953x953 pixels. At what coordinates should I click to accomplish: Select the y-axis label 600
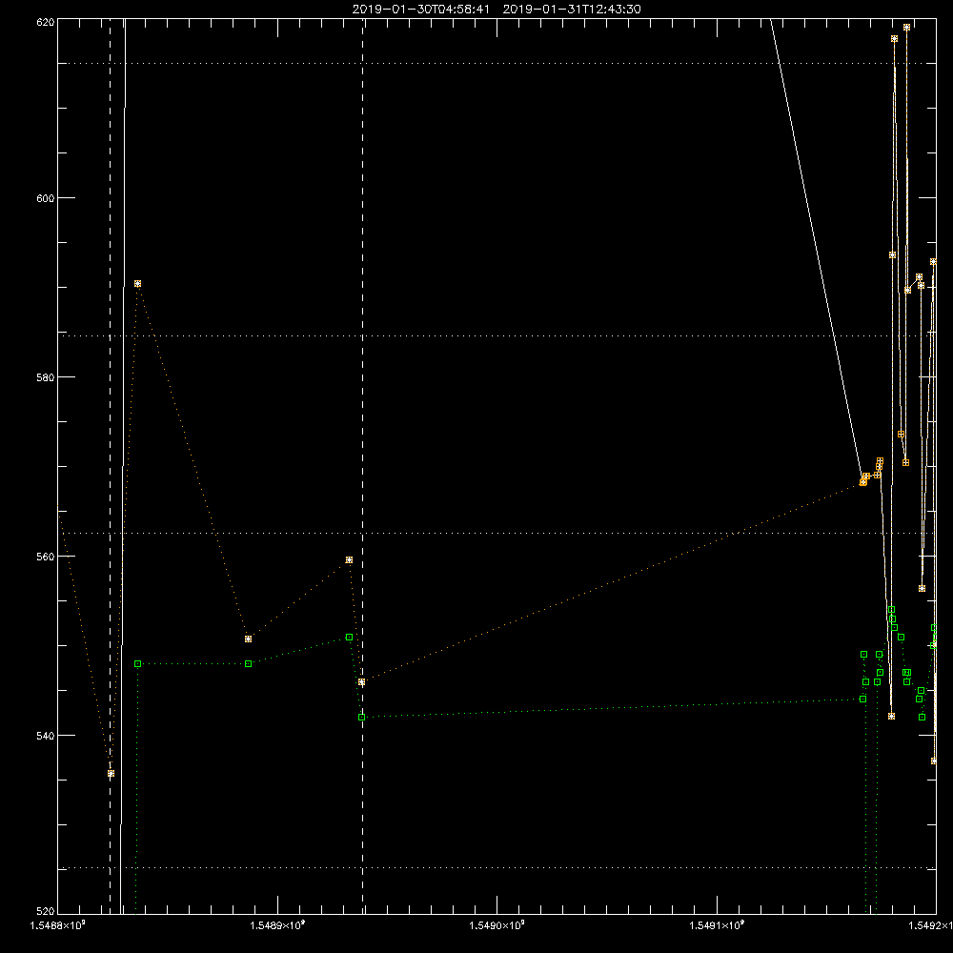pos(46,198)
